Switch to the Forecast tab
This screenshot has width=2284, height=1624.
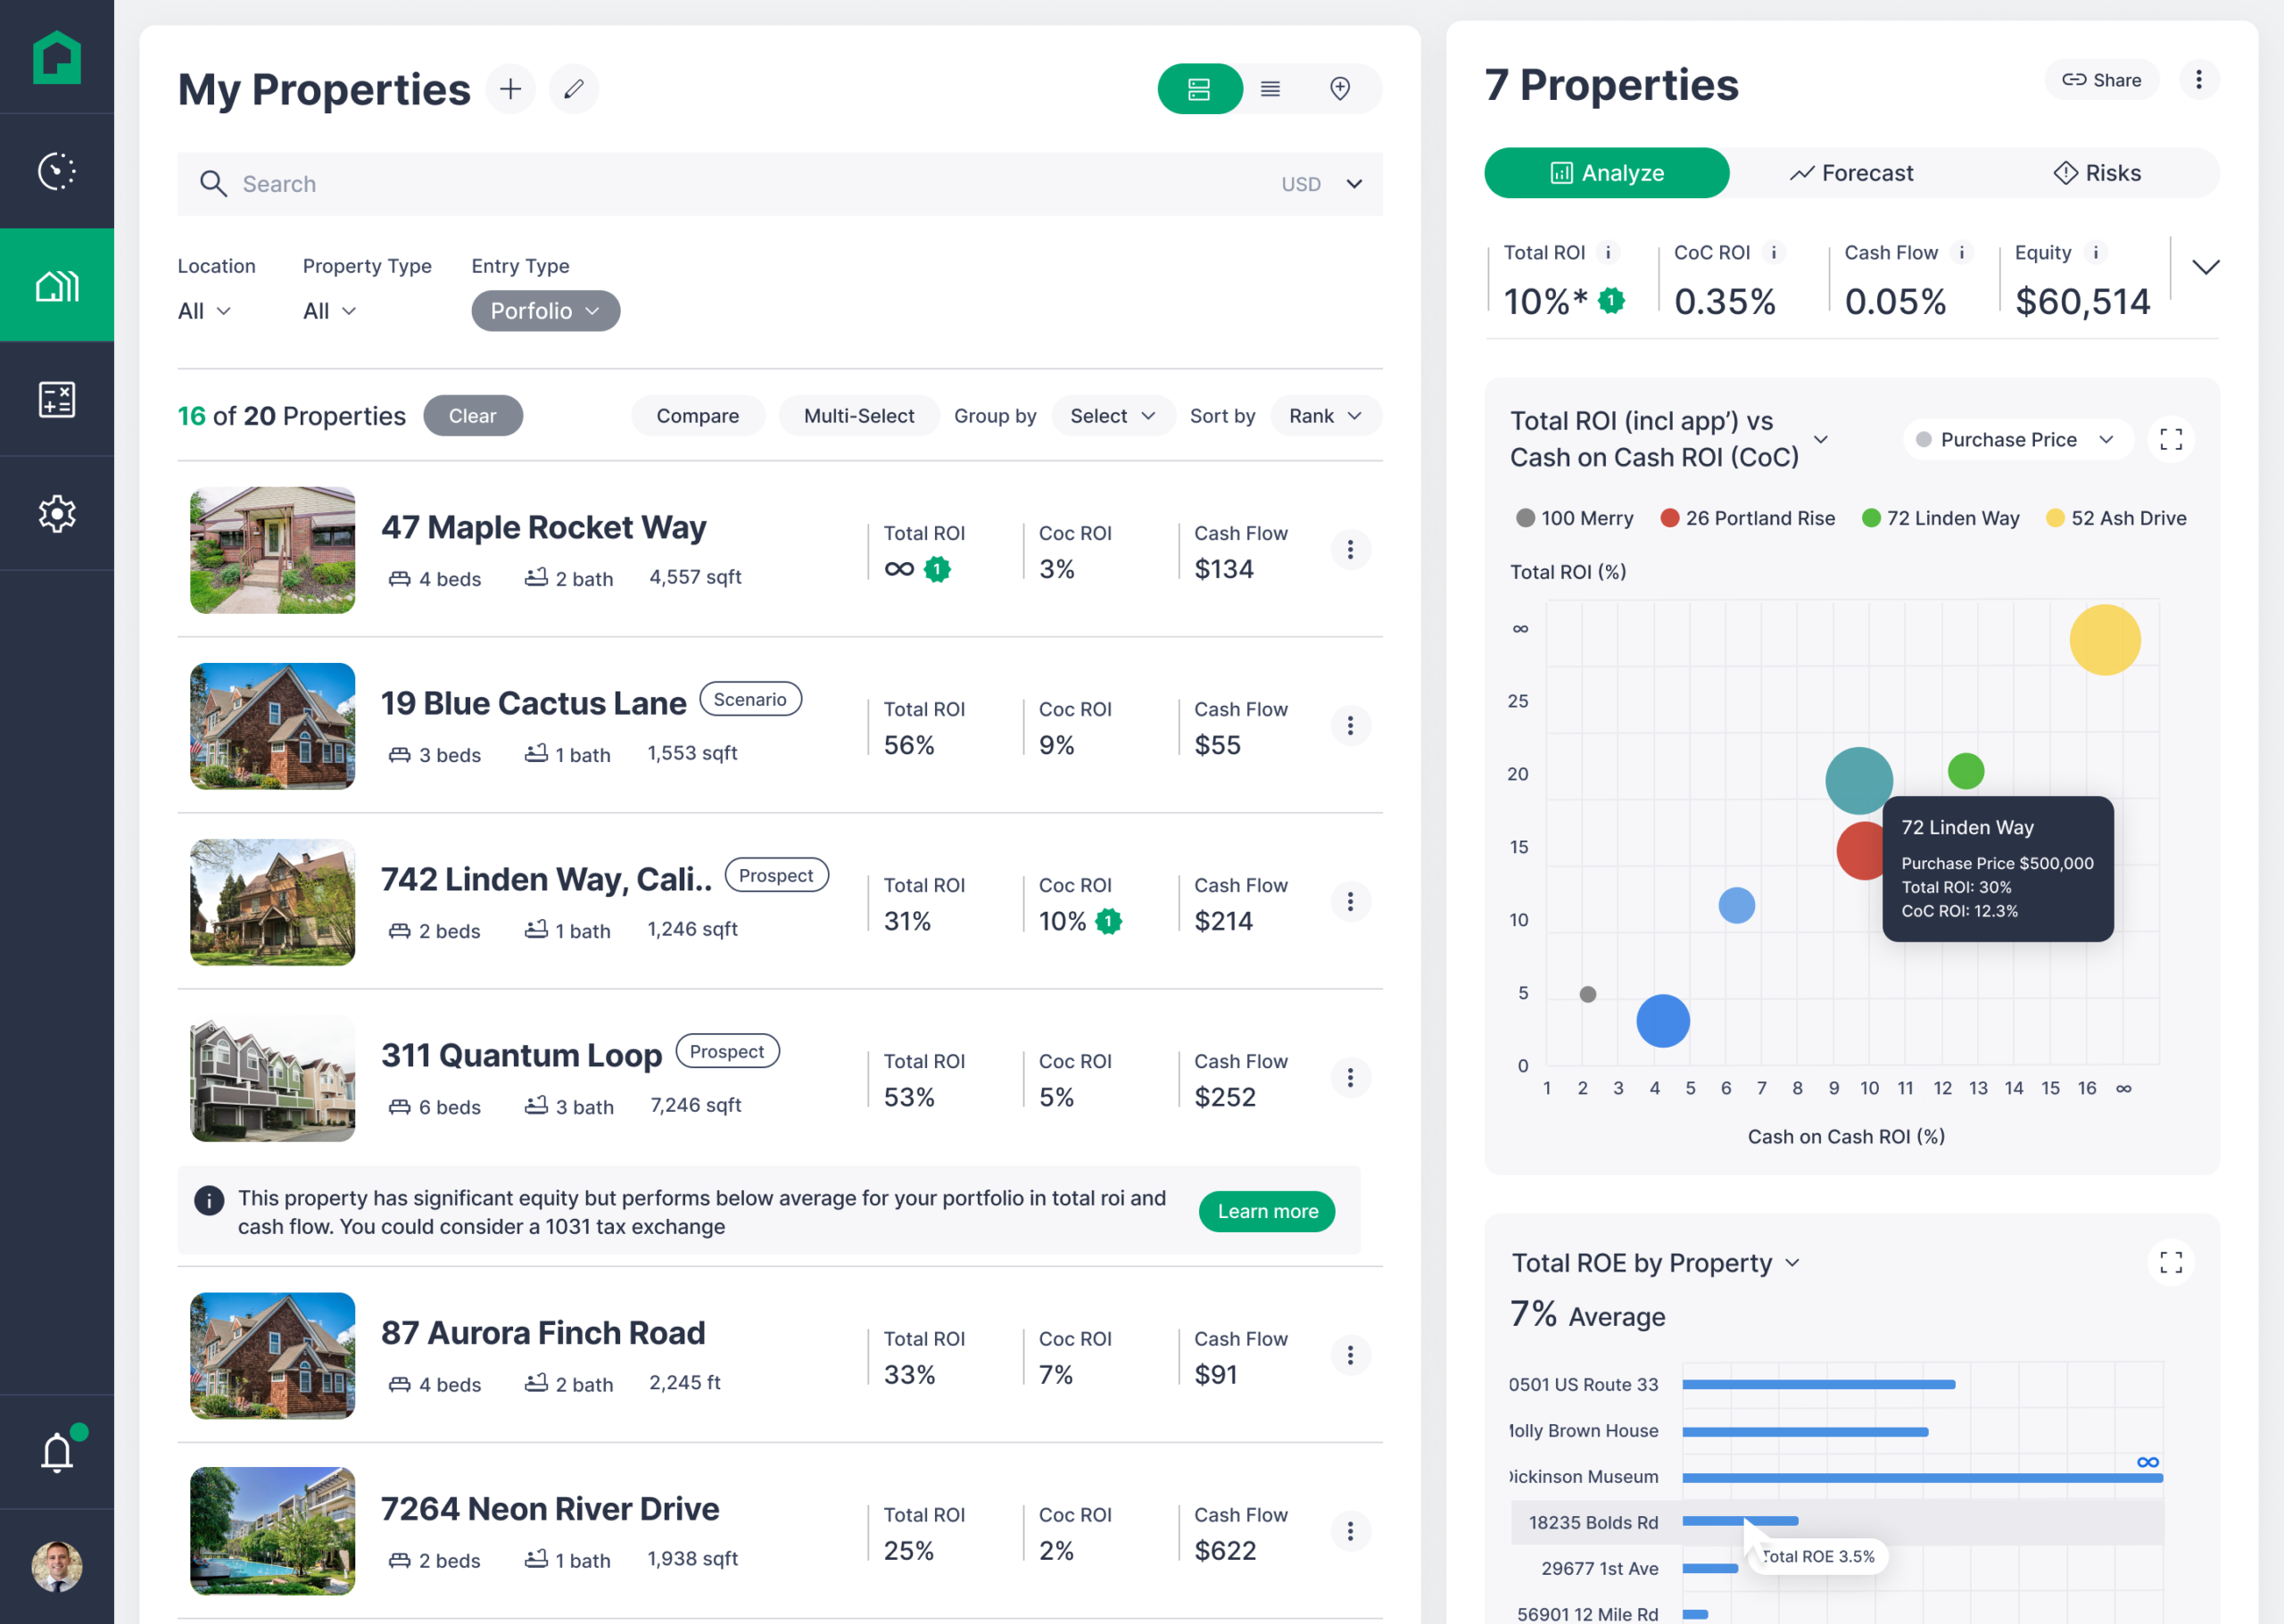(1851, 172)
